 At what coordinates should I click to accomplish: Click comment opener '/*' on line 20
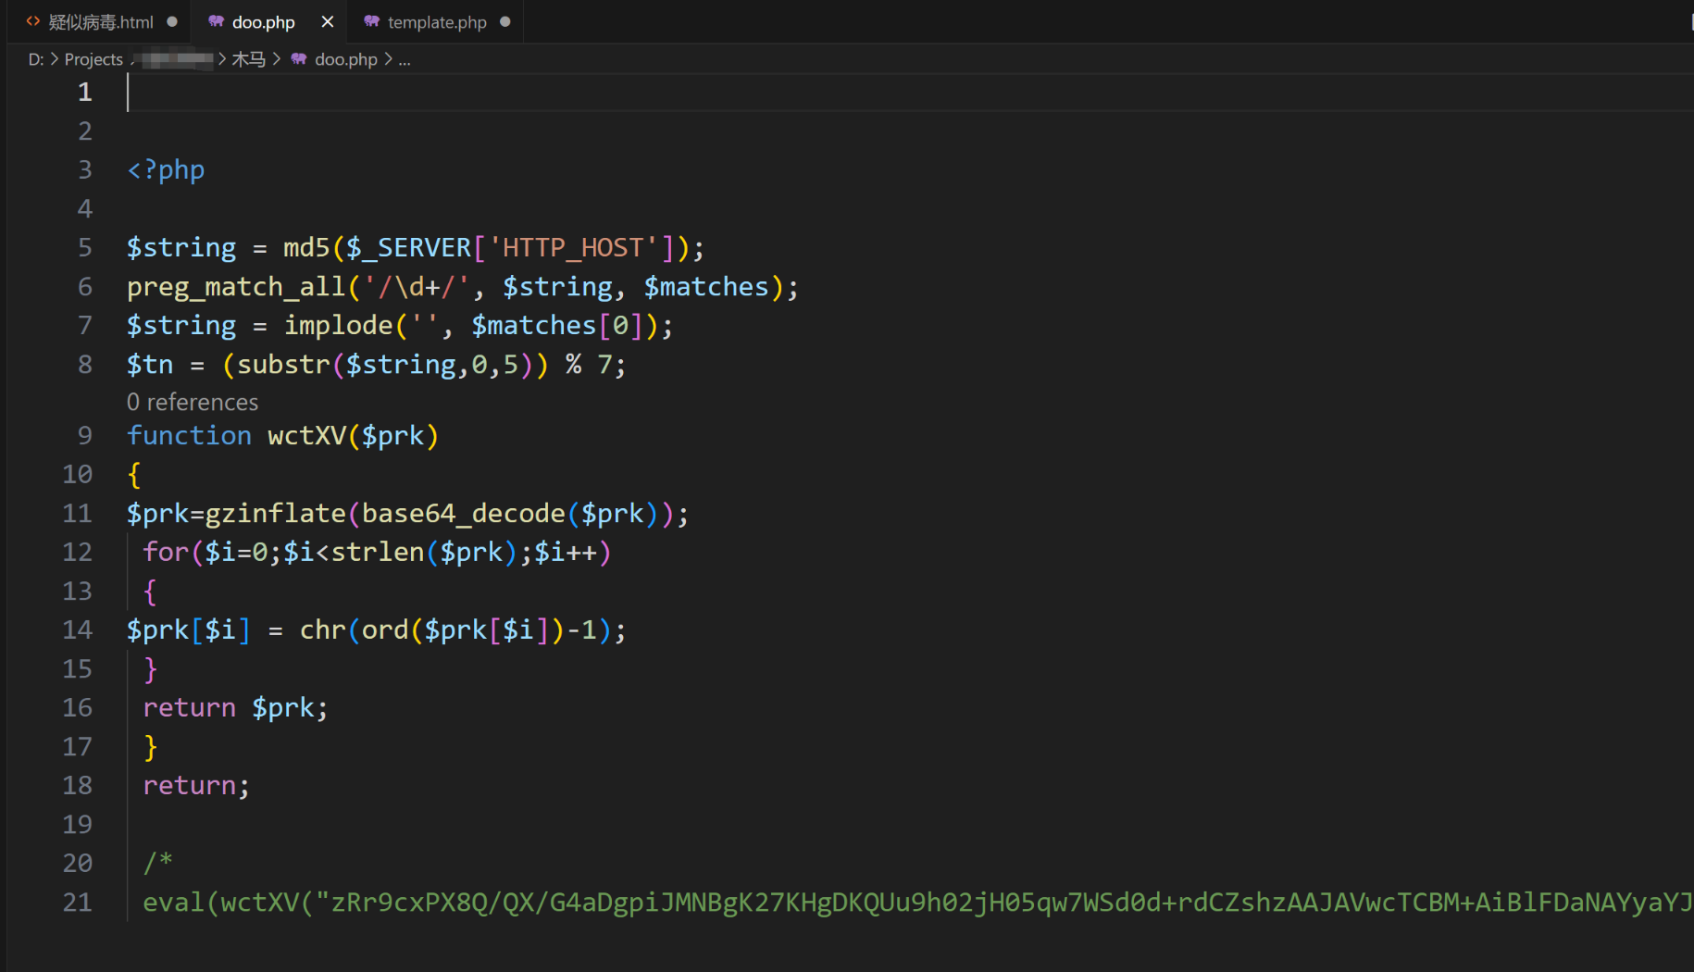[x=158, y=863]
